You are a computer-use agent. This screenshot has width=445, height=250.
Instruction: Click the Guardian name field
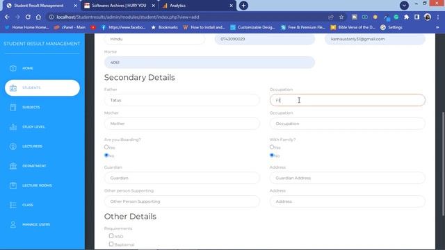click(x=182, y=178)
